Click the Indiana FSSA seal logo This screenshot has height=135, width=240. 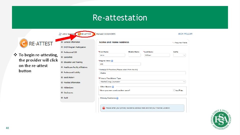click(x=221, y=119)
